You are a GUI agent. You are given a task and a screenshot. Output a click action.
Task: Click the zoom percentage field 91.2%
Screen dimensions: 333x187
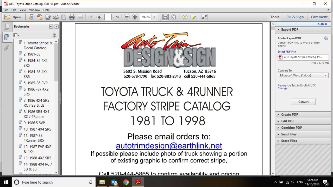146,17
